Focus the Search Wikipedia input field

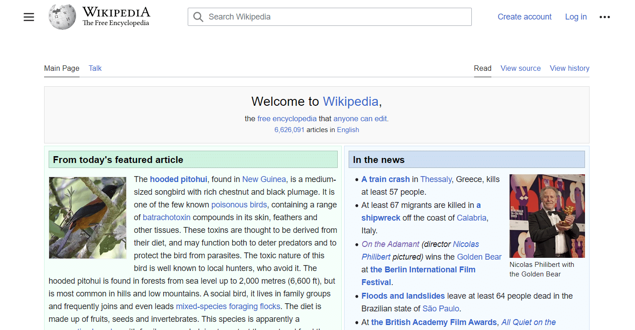[x=330, y=17]
